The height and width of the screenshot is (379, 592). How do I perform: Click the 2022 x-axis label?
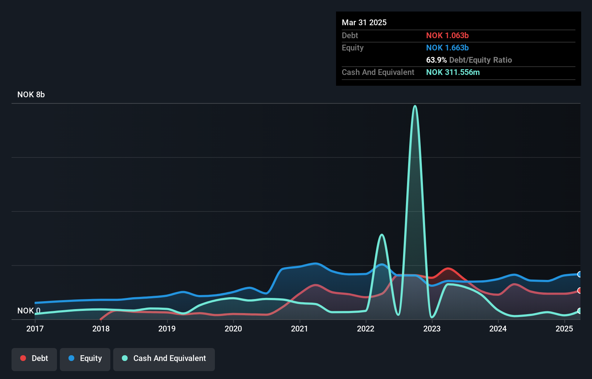click(x=366, y=329)
